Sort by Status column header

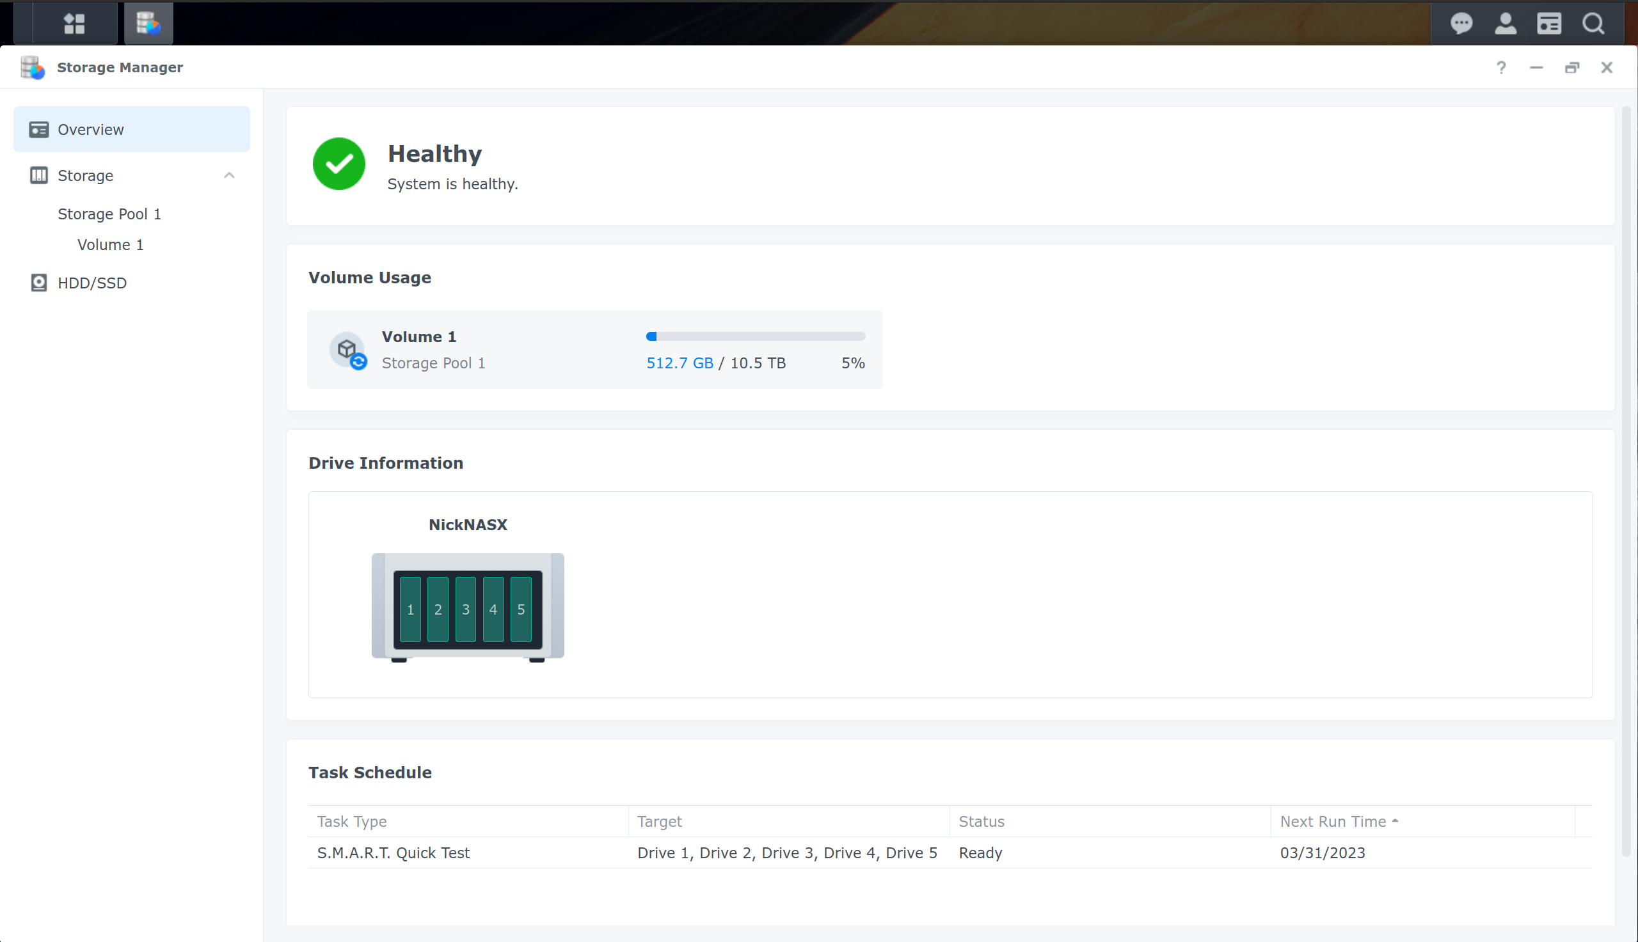click(1111, 822)
